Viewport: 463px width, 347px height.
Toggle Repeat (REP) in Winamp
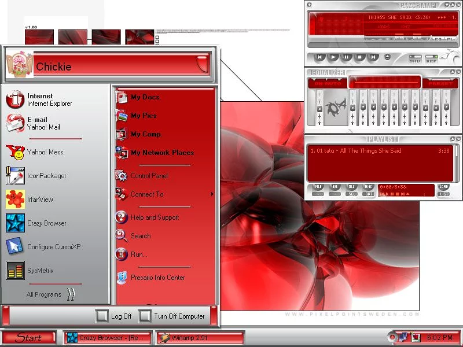pos(431,59)
